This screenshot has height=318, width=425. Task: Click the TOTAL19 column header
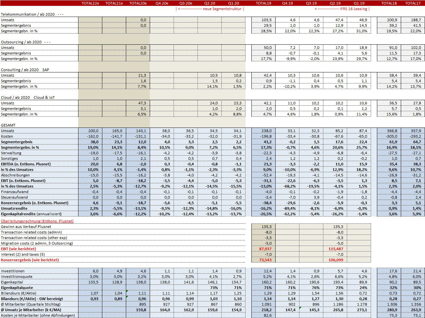[x=263, y=3]
